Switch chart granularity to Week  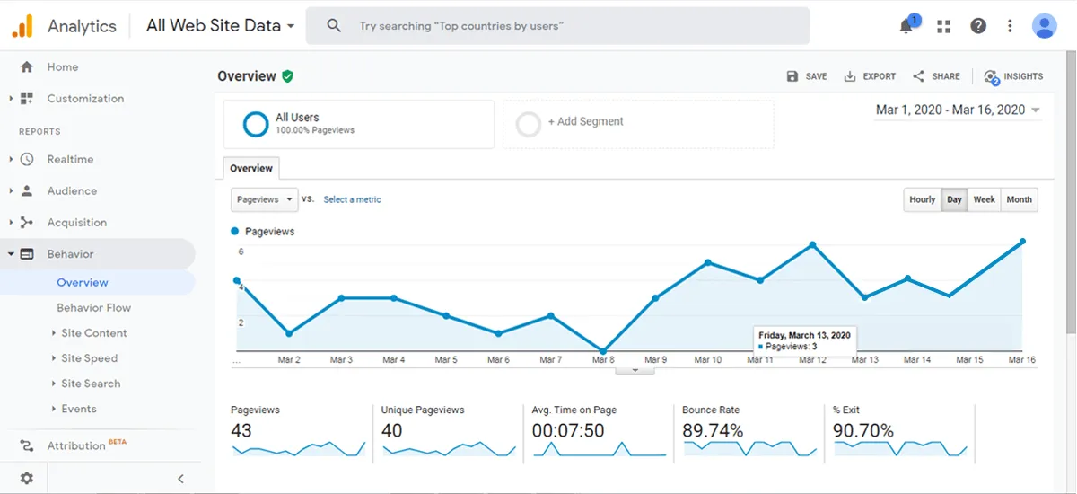coord(984,199)
